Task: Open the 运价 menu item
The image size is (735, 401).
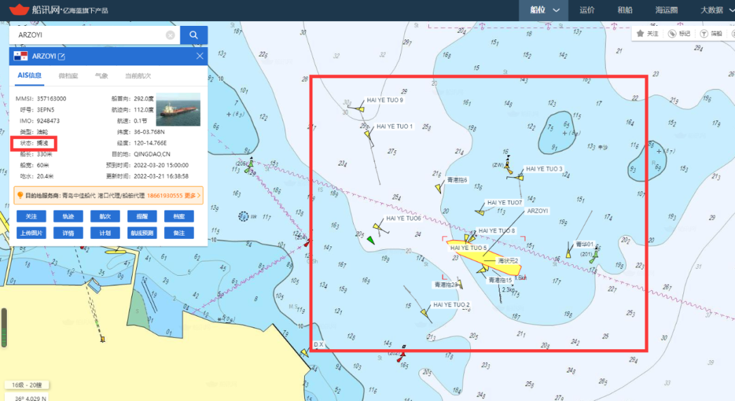Action: (x=587, y=10)
